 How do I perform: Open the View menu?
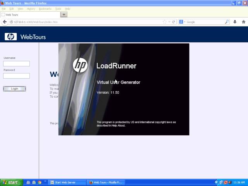click(20, 9)
